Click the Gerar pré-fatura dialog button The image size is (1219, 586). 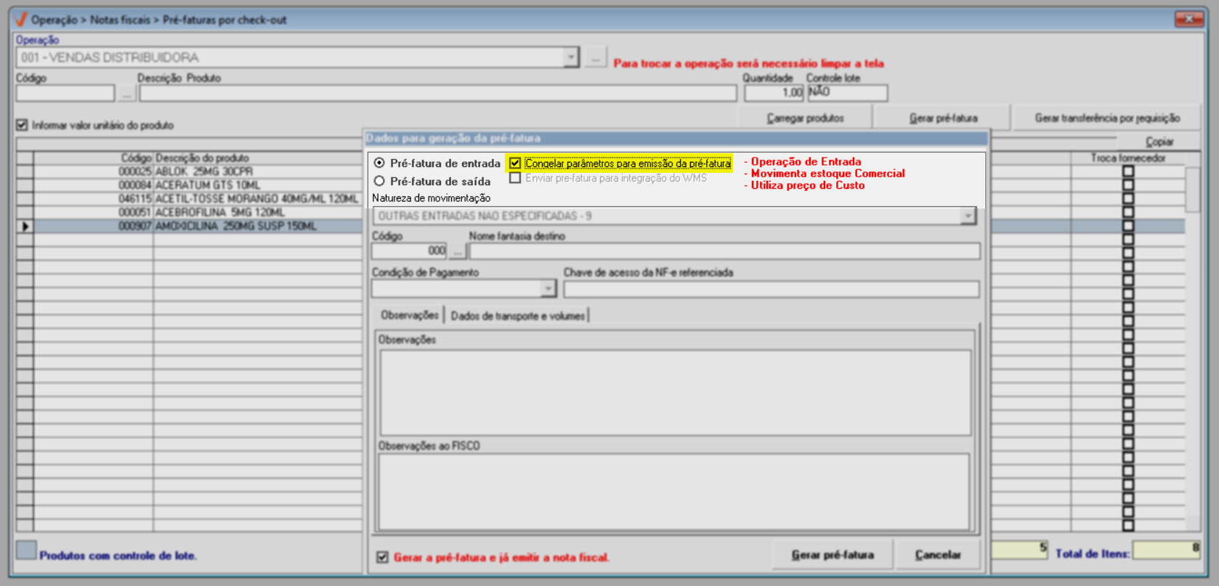(x=833, y=555)
